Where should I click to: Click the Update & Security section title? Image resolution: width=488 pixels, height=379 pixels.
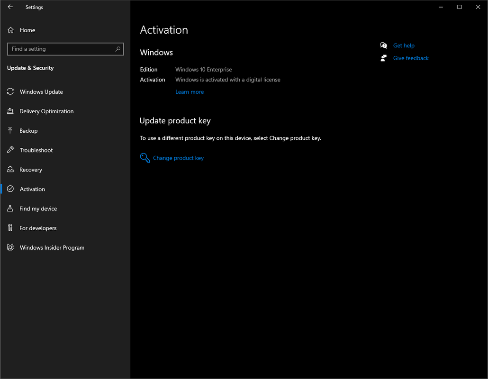click(30, 68)
